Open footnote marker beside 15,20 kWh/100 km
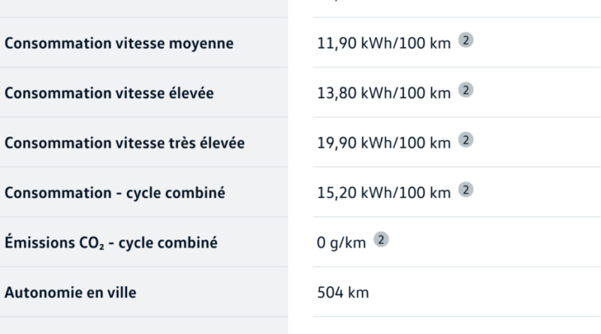Viewport: 601px width, 334px height. (466, 190)
